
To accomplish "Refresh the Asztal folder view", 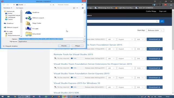I will [x=53, y=5].
